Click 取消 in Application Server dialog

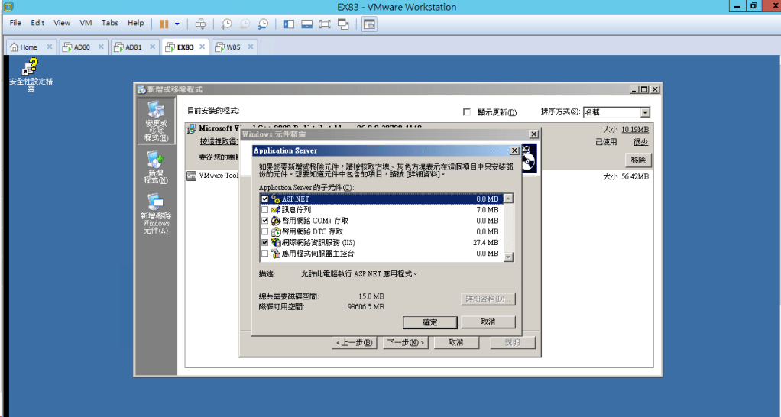click(x=488, y=322)
